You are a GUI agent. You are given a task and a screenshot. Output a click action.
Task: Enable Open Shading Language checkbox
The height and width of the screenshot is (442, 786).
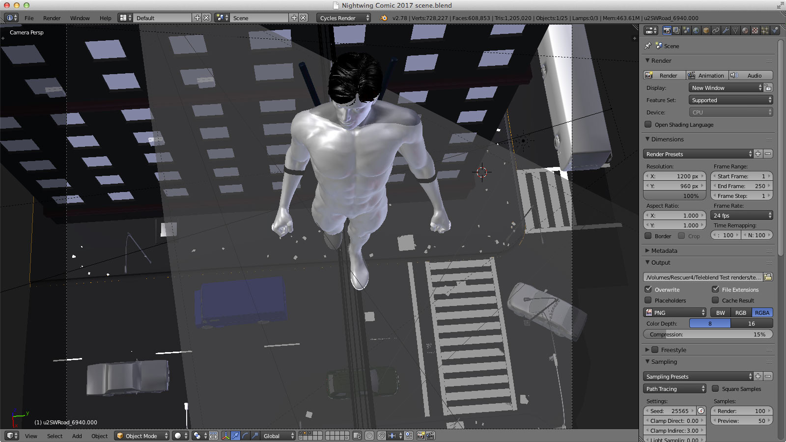click(648, 124)
